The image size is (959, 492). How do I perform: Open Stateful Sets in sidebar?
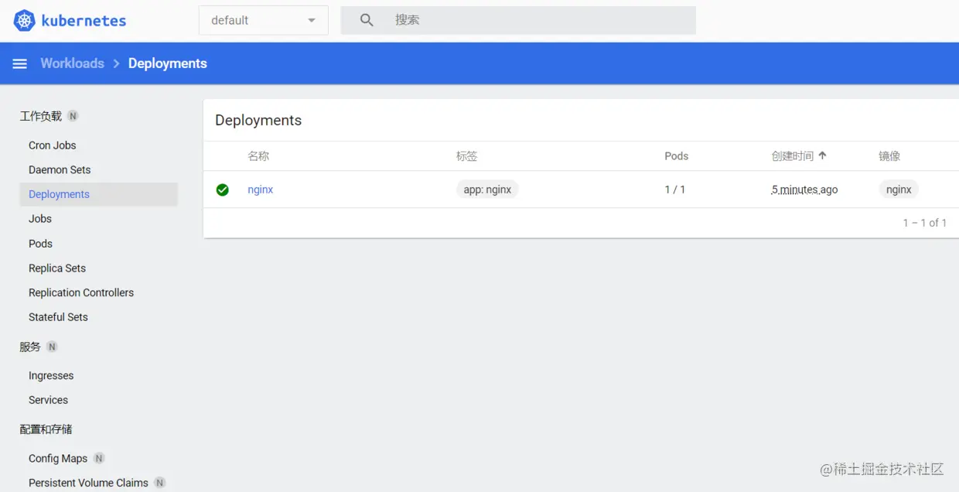(58, 317)
